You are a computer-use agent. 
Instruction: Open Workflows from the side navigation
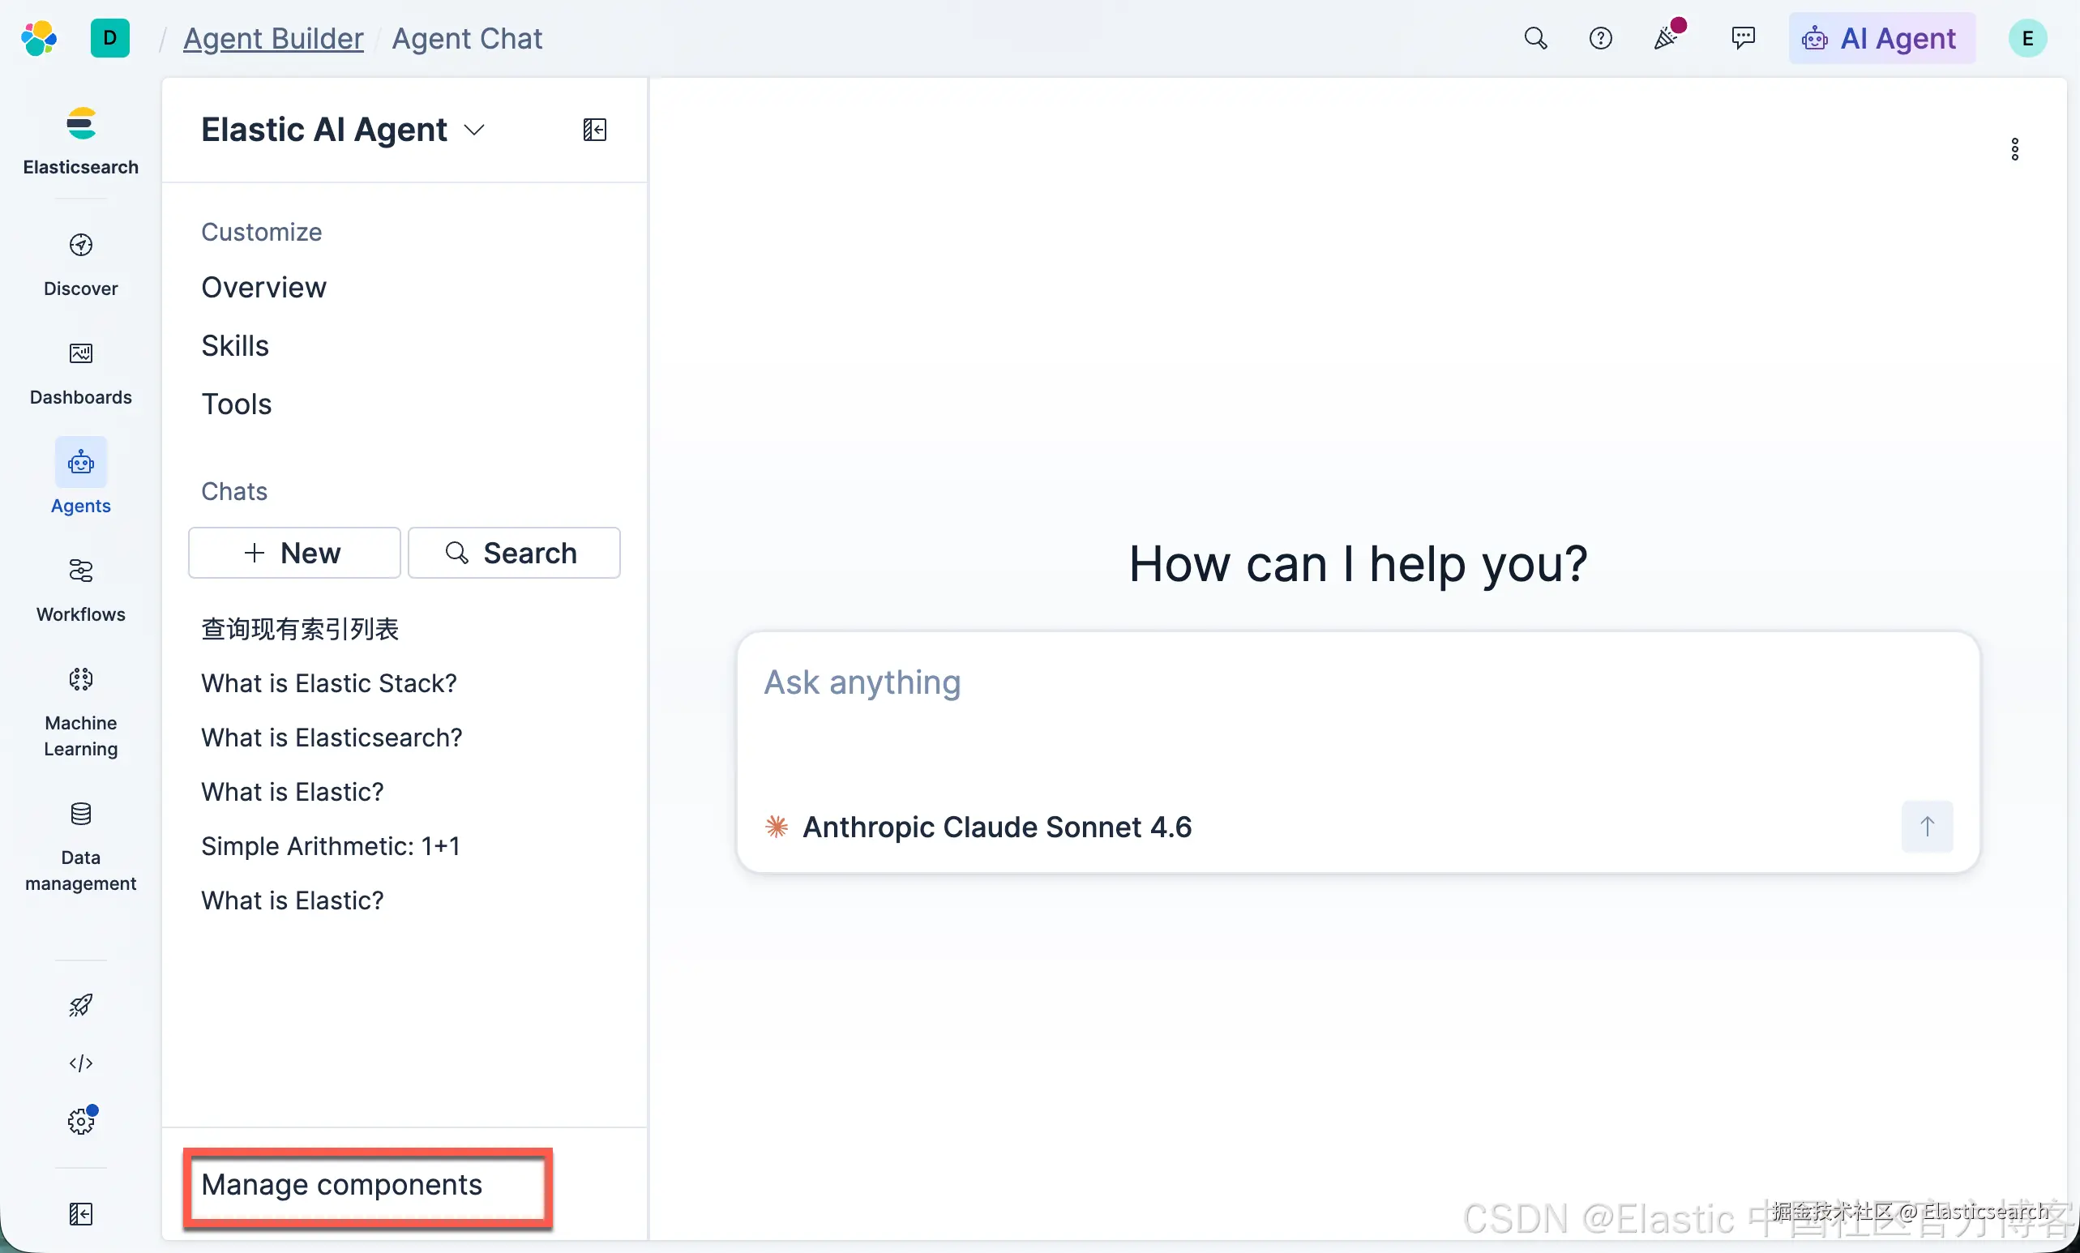coord(81,590)
